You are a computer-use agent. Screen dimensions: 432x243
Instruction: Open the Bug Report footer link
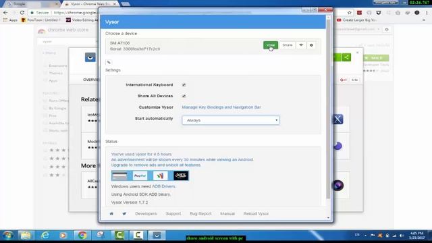click(x=200, y=213)
